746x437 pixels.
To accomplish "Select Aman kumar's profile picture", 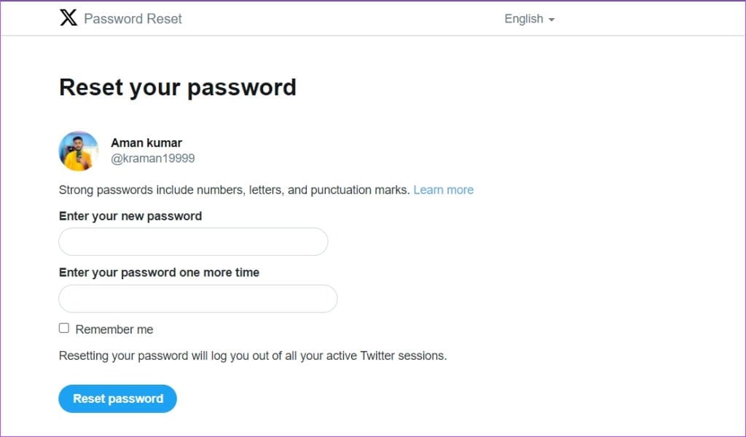I will 78,151.
